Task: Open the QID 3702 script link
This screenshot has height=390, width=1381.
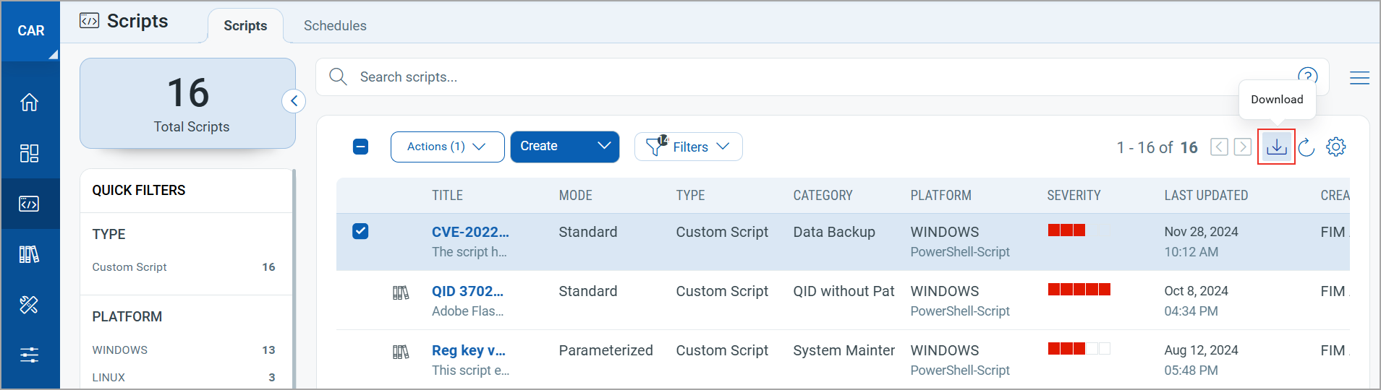Action: 467,291
